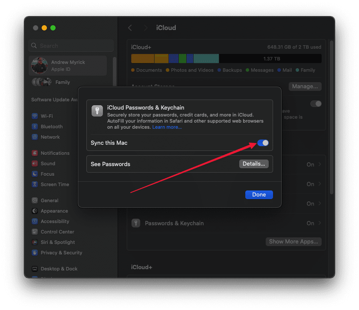Click Family teal segment of storage bar

[206, 58]
